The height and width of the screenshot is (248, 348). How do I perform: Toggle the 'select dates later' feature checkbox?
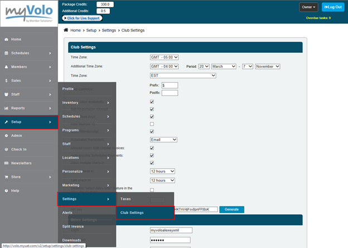(152, 190)
